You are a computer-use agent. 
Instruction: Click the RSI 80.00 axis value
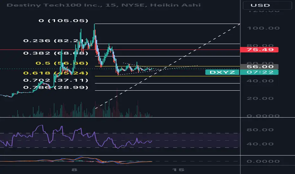(x=260, y=130)
